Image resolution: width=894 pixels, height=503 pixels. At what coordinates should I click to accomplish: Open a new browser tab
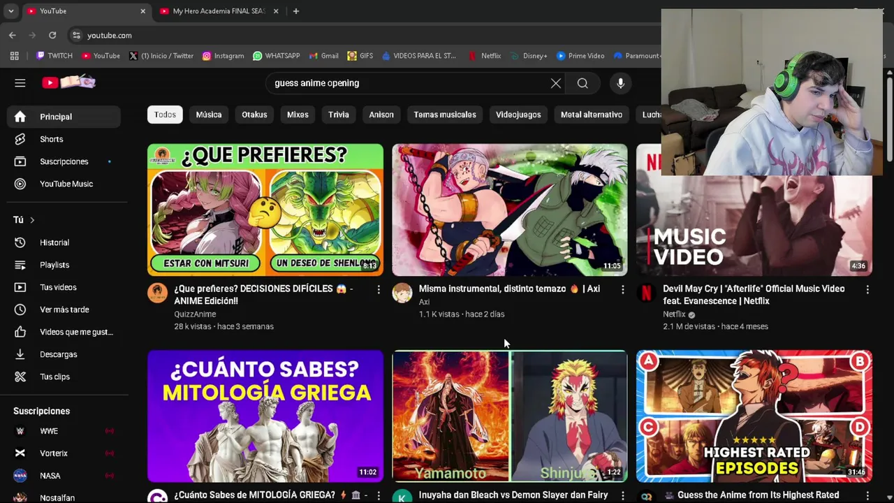[296, 11]
